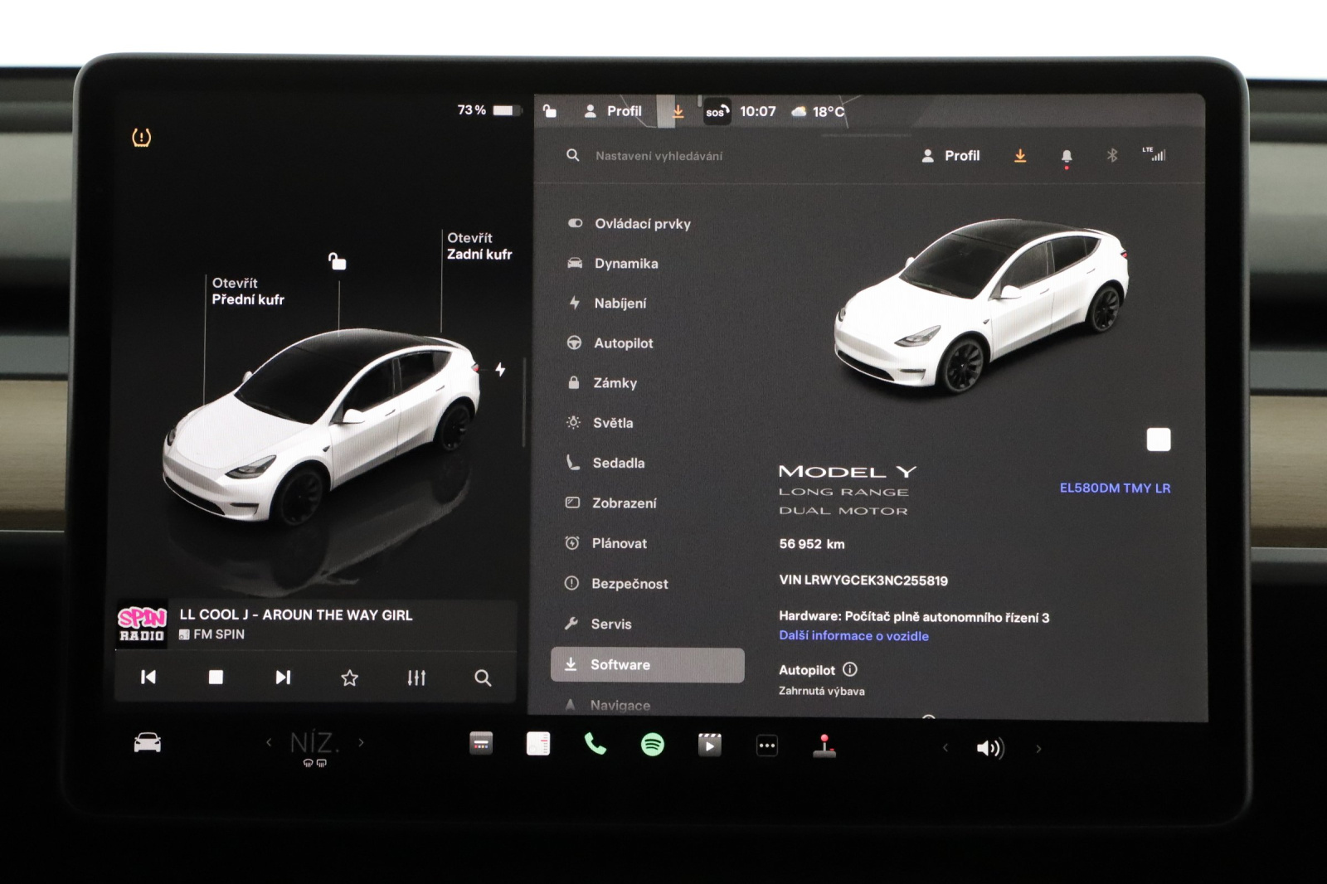Tap the 73% battery indicator
This screenshot has height=884, width=1327.
point(489,109)
